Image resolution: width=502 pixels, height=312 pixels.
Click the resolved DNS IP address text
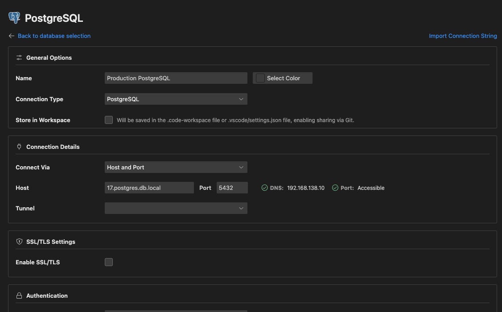[306, 188]
